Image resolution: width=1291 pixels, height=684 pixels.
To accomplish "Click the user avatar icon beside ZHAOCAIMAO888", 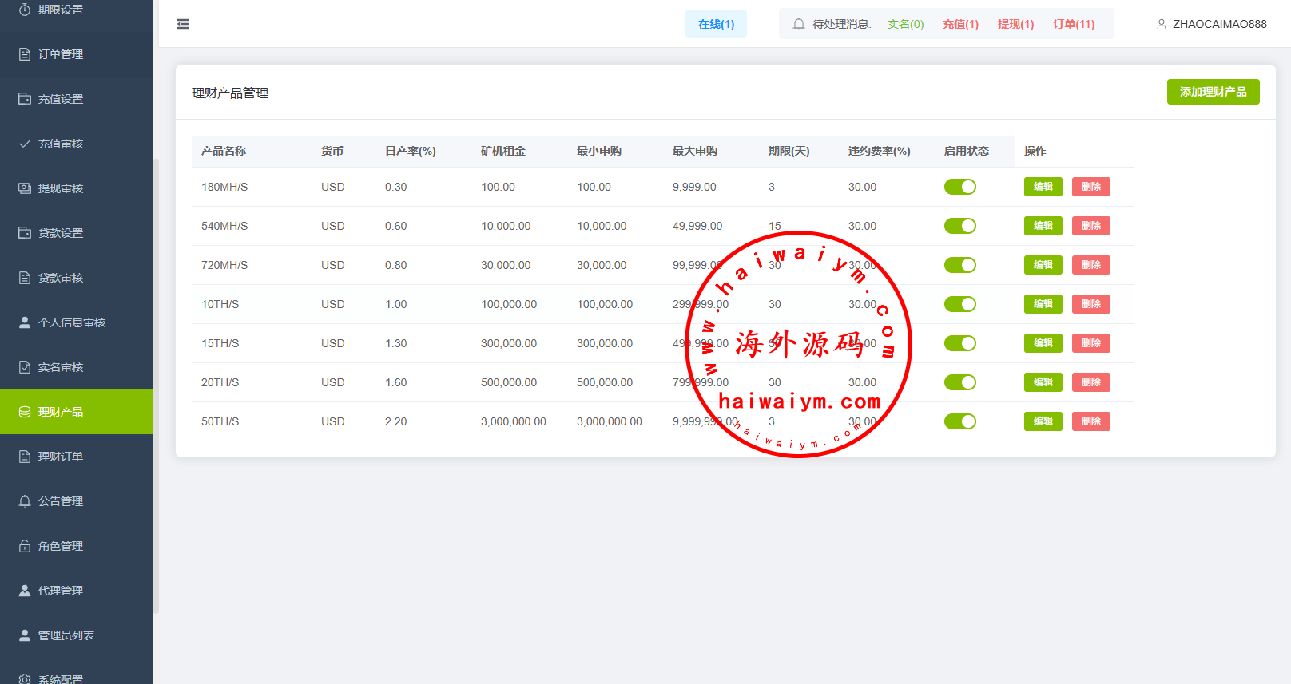I will (1161, 24).
